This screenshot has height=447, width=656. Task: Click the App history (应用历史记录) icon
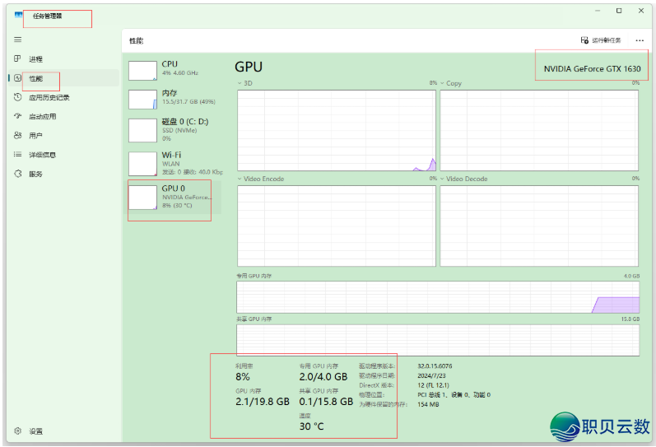click(x=17, y=97)
